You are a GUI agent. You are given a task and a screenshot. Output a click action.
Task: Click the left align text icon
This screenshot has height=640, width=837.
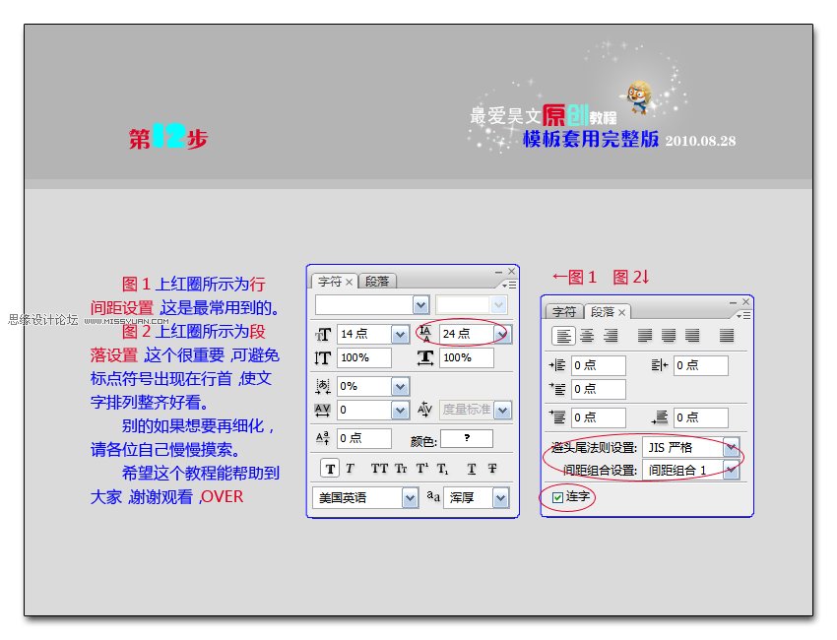pos(563,336)
